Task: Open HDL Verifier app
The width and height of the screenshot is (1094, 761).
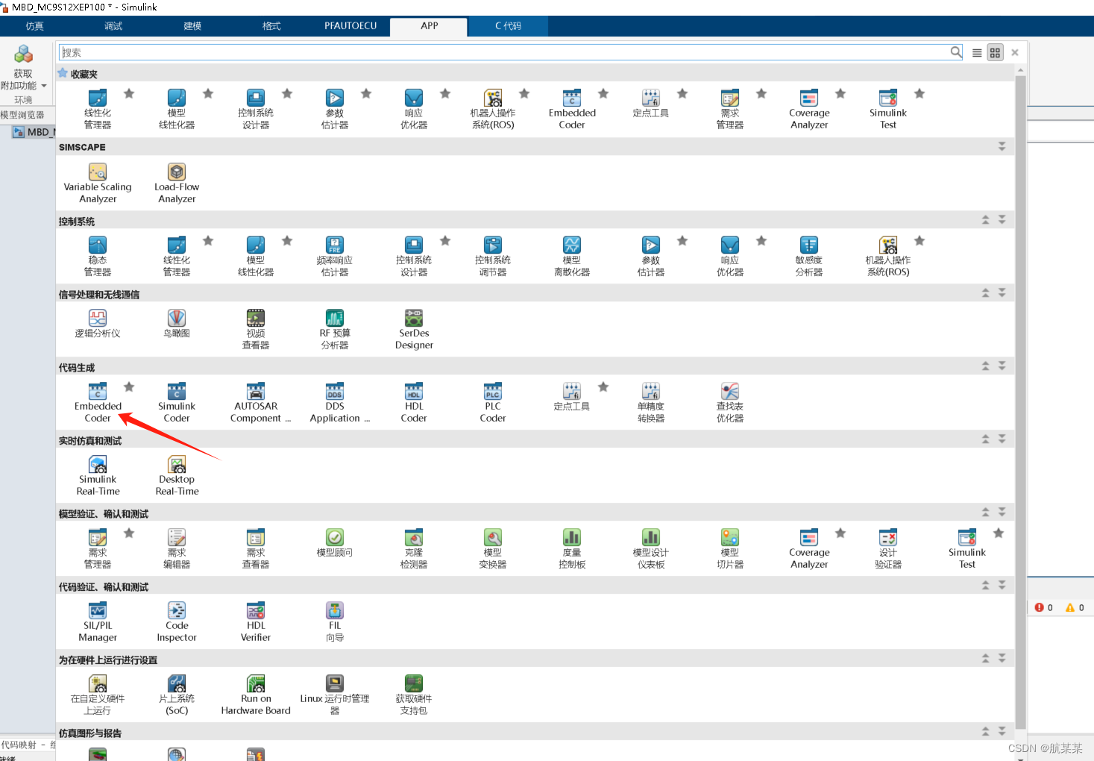Action: pos(256,621)
